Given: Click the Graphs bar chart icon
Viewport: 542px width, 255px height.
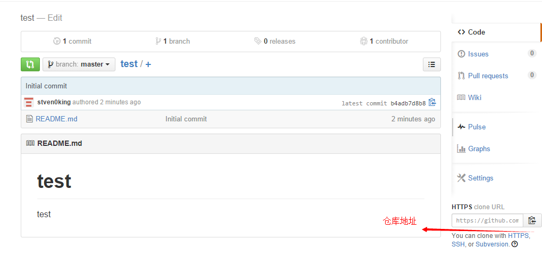Looking at the screenshot, I should point(461,149).
